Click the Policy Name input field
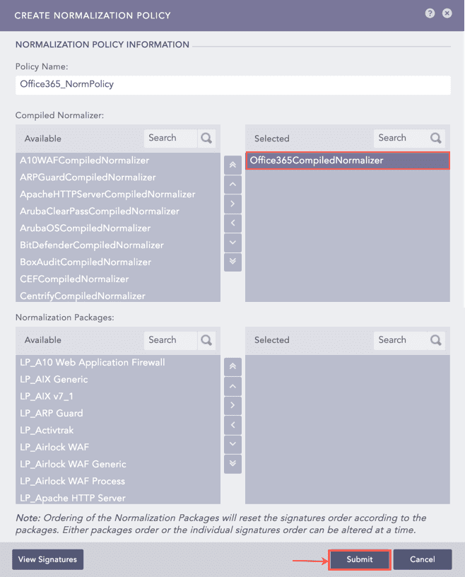The width and height of the screenshot is (465, 577). (232, 85)
